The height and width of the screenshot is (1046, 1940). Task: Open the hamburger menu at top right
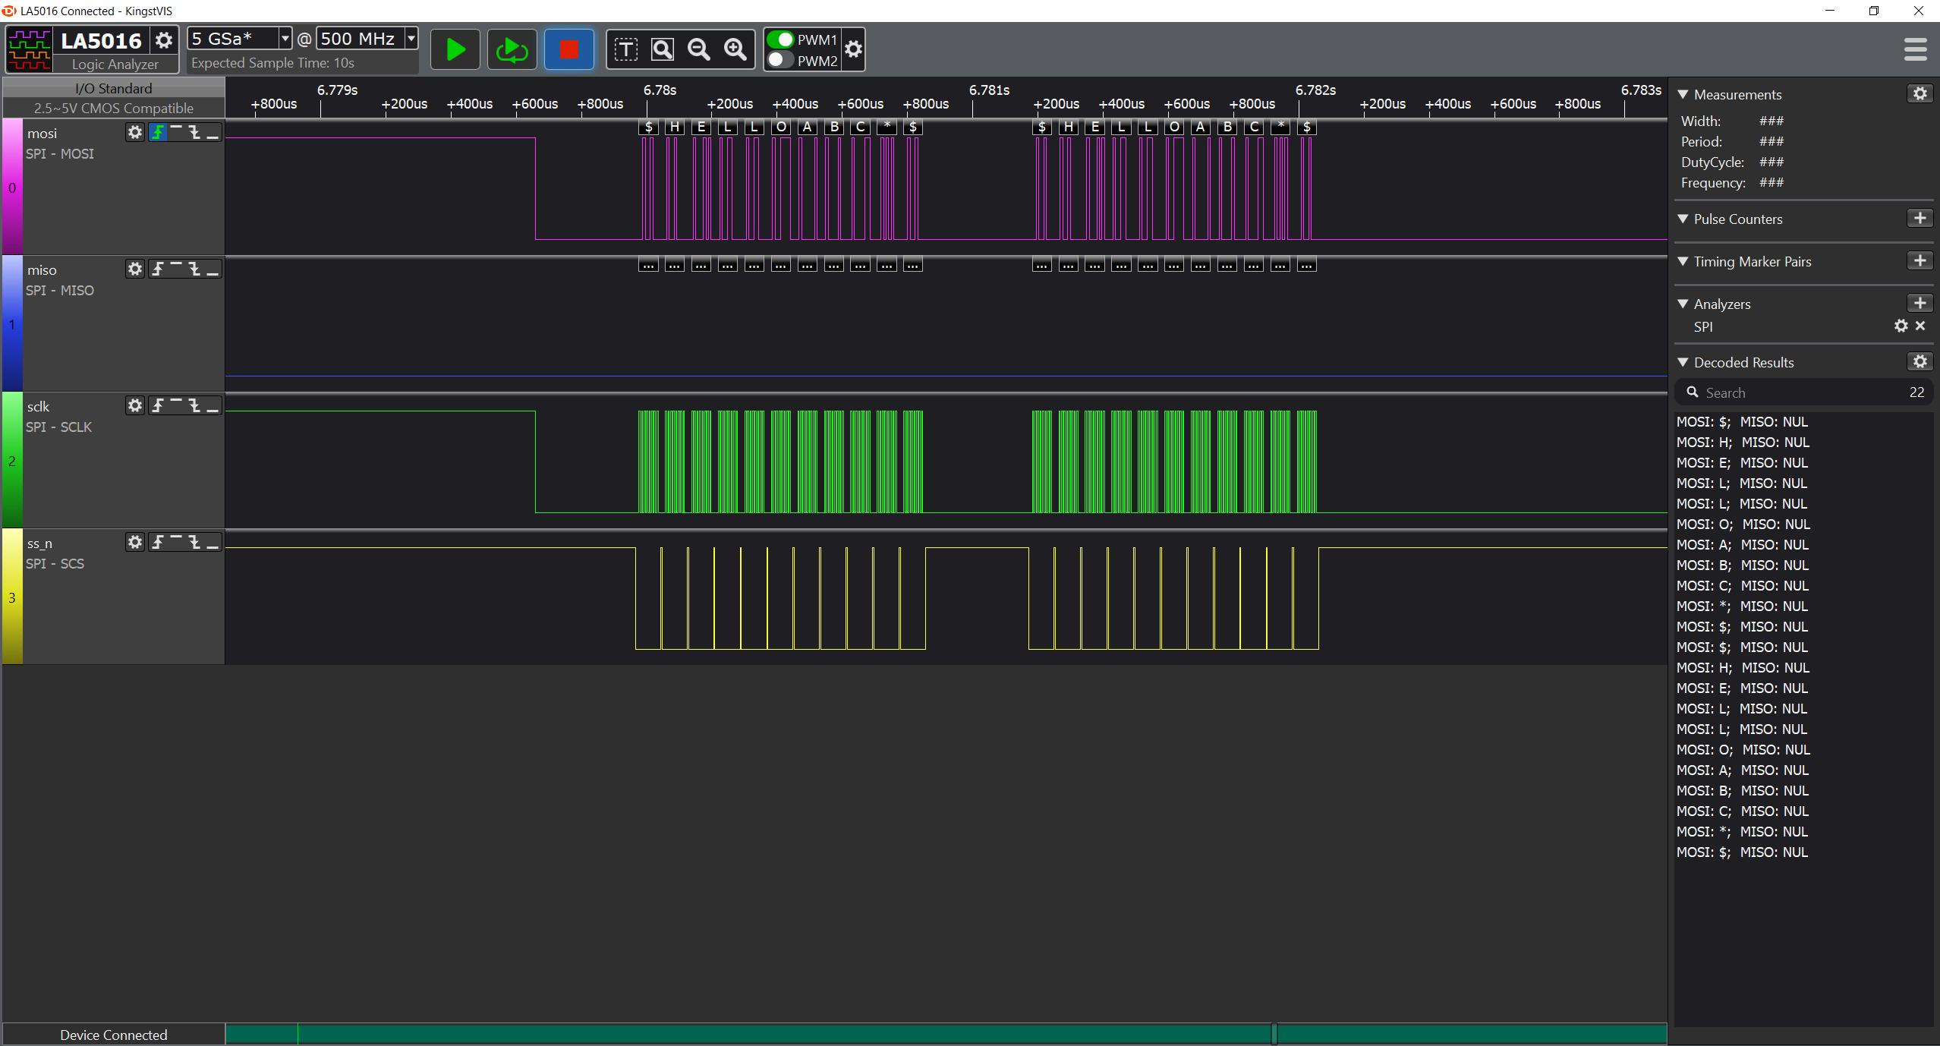1915,50
